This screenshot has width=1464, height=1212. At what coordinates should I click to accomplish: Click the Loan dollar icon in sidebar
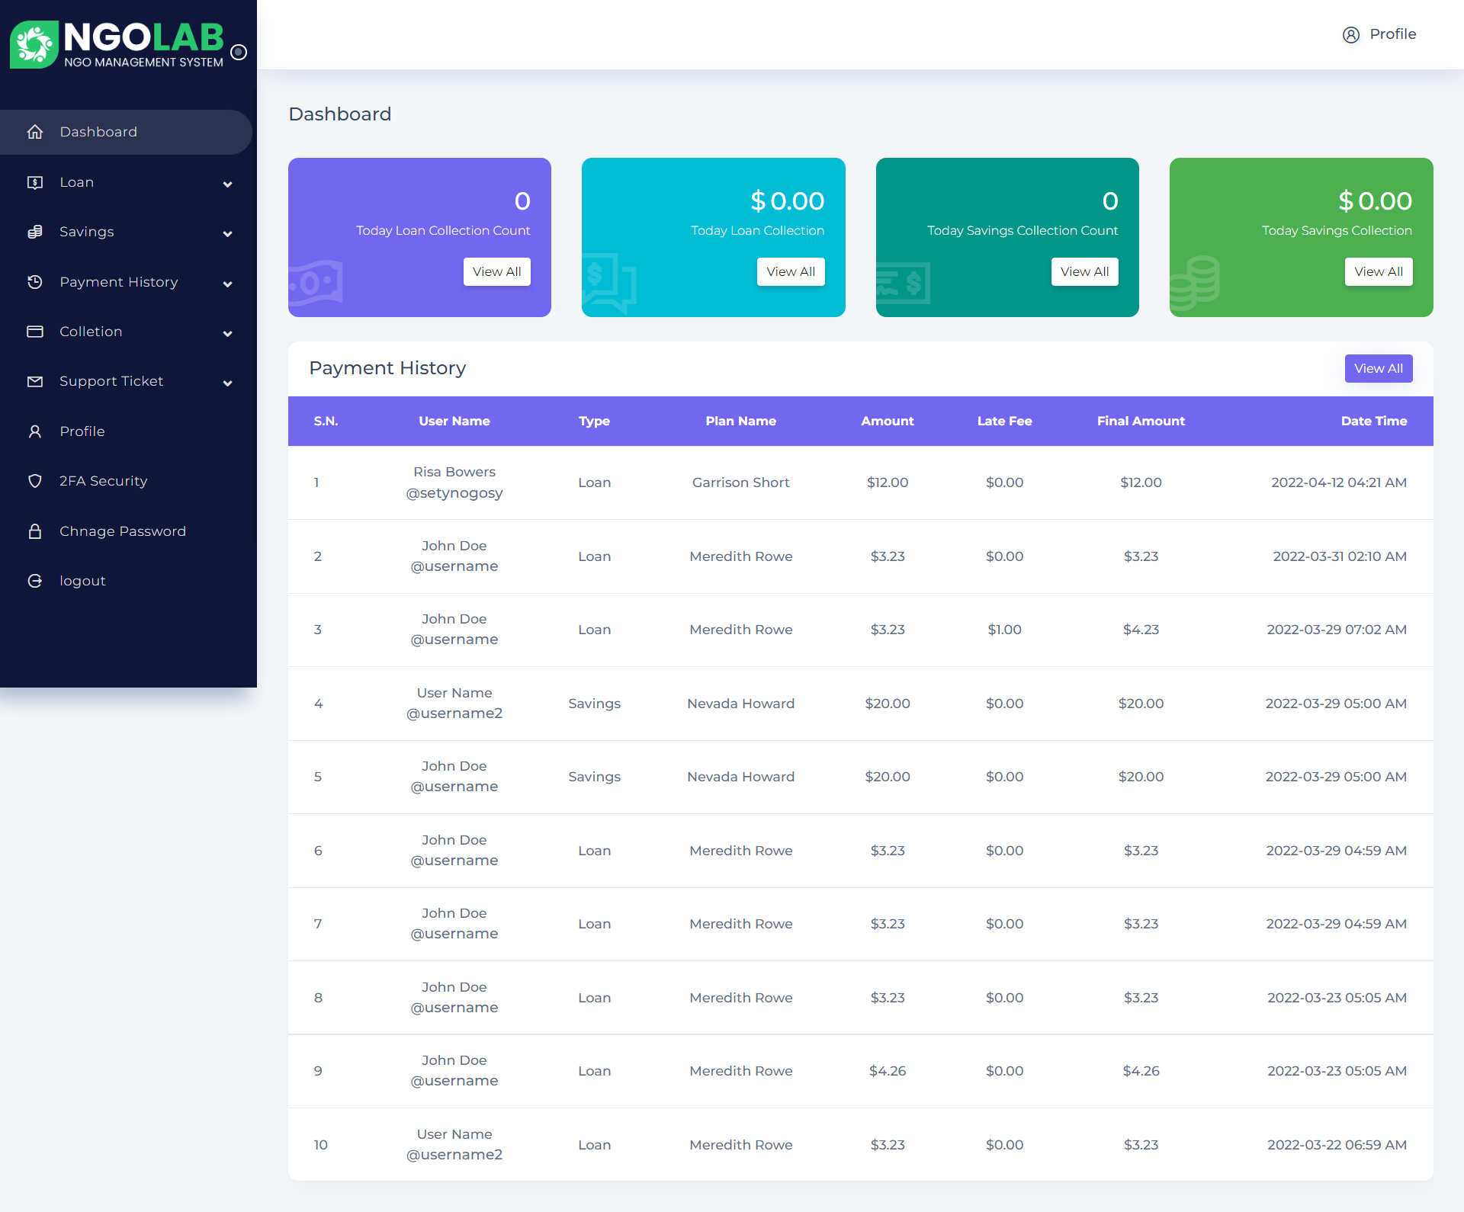click(35, 182)
